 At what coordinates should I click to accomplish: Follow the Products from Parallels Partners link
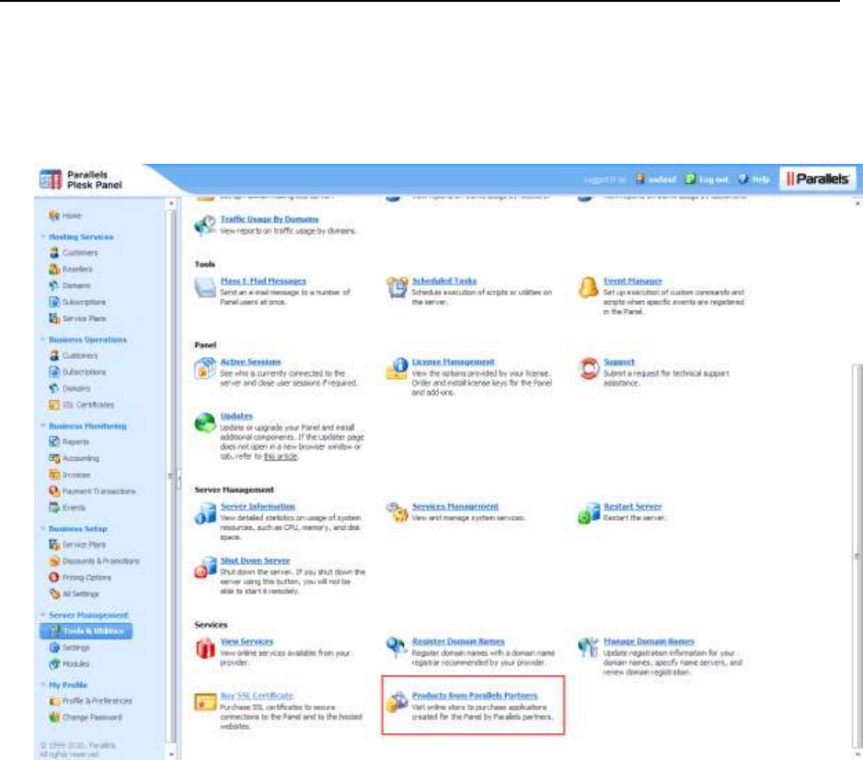(475, 696)
